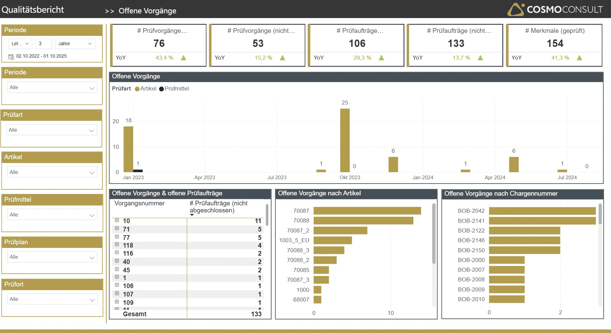Click the bar for article 70087
The image size is (611, 333).
pyautogui.click(x=367, y=211)
